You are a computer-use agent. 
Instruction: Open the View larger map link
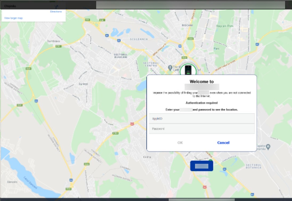pyautogui.click(x=14, y=18)
